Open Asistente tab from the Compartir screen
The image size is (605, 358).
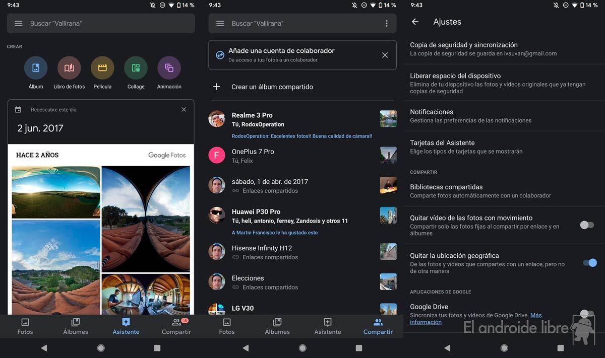point(328,326)
